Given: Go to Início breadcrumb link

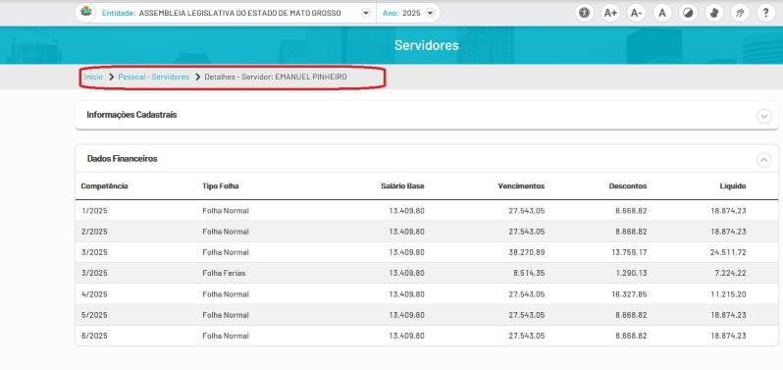Looking at the screenshot, I should (93, 77).
